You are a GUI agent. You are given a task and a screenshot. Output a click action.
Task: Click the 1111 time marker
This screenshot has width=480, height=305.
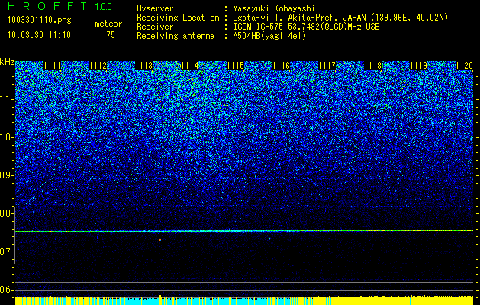click(53, 66)
